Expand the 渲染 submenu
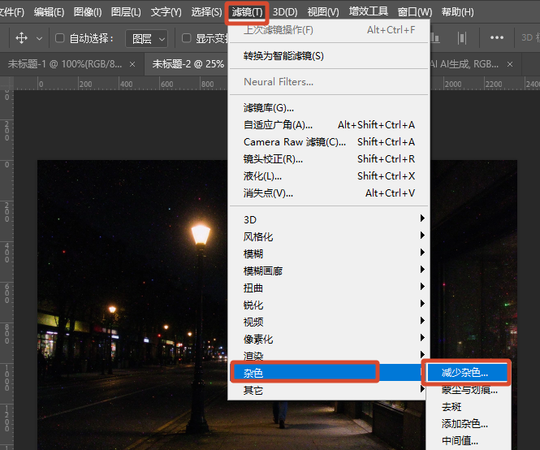The image size is (540, 450). [329, 355]
